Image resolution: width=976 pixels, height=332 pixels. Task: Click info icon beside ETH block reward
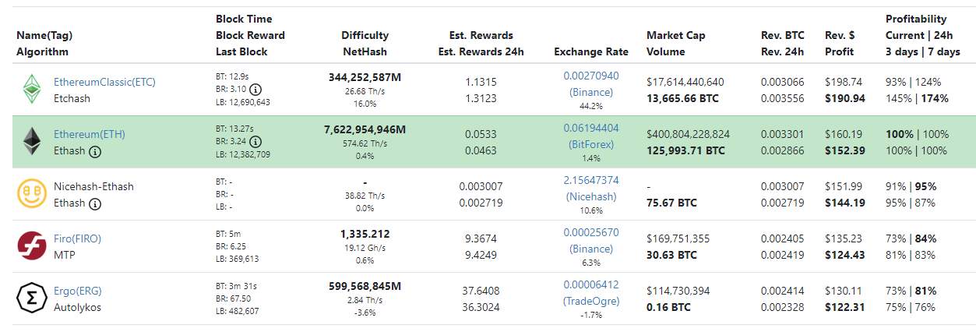(255, 142)
